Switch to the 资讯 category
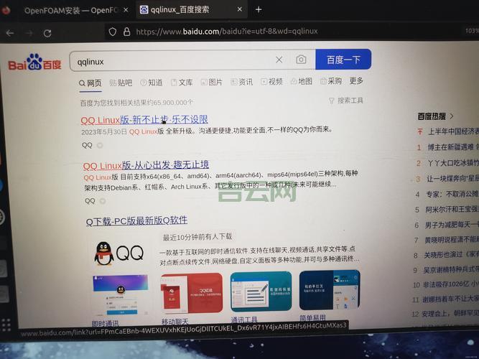Viewport: 479px width, 359px height. [x=241, y=82]
